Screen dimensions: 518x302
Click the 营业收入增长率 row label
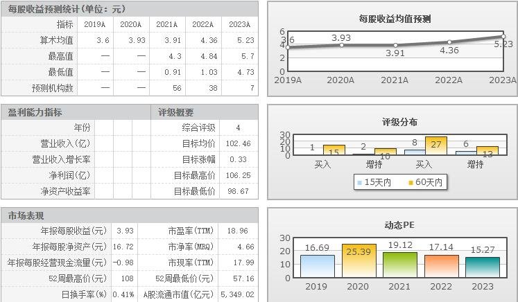click(x=61, y=159)
